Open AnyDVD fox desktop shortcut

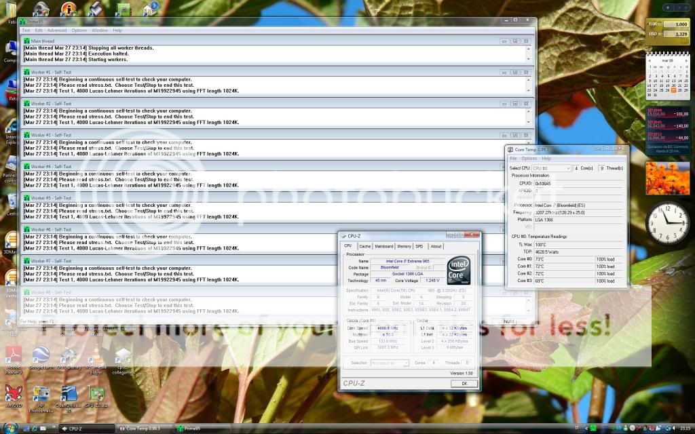(14, 396)
